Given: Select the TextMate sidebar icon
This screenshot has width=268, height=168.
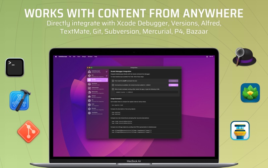Looking at the screenshot, I should (89, 113).
